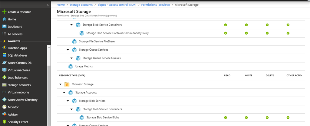This screenshot has width=310, height=126.
Task: Click Read checkmark for Storage Blob Service Blobs
Action: (225, 118)
